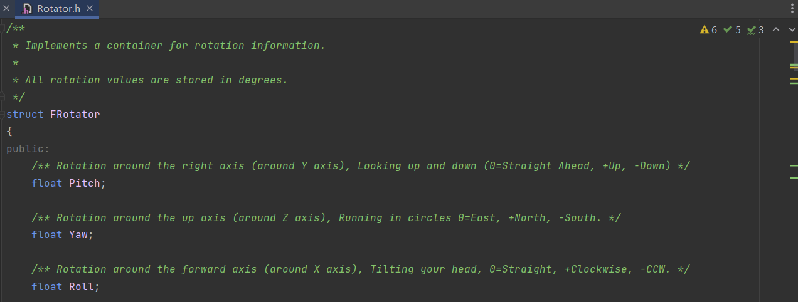Click the typo checkmark indicator showing 3
The height and width of the screenshot is (302, 798).
pos(755,30)
